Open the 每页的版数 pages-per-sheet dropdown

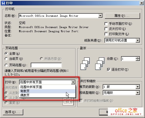[138, 87]
